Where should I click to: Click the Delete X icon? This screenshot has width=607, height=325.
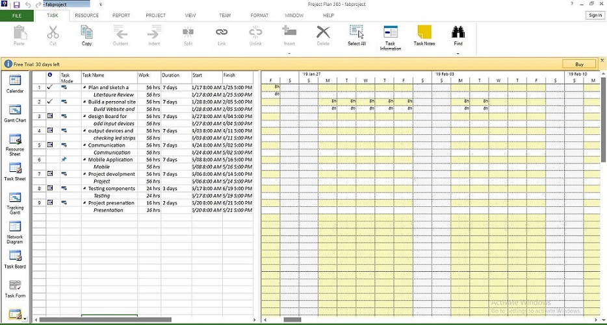323,32
